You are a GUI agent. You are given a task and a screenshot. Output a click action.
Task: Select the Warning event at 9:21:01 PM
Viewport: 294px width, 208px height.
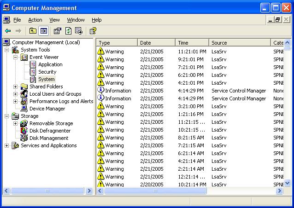[x=190, y=59]
